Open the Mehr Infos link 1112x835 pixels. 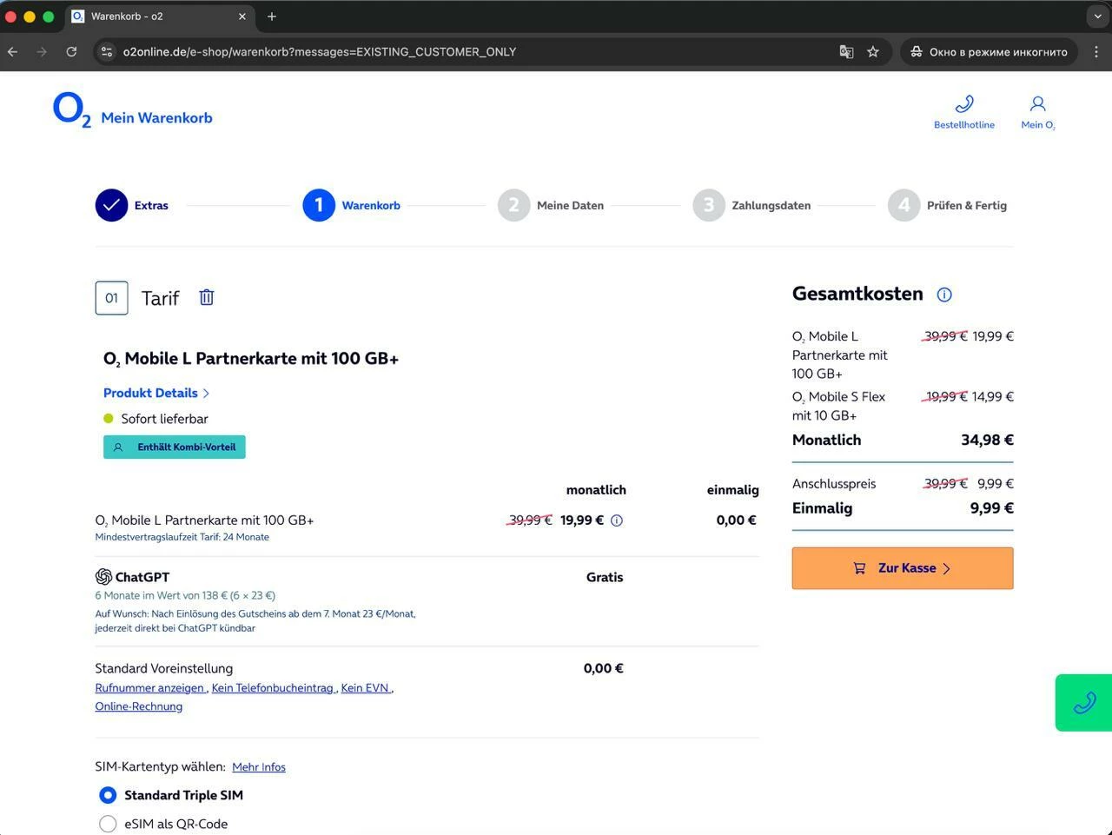click(x=259, y=767)
